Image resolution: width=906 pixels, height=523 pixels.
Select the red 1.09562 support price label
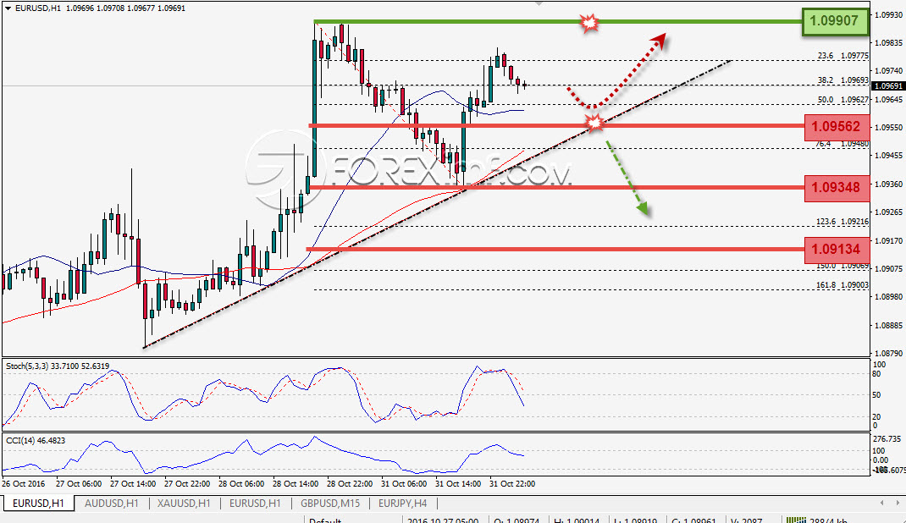[x=836, y=126]
